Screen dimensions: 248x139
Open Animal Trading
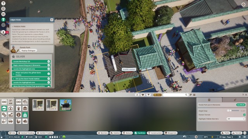(x=26, y=133)
